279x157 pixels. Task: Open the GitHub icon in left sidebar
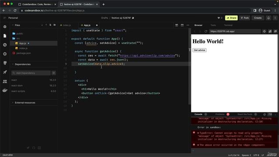point(5,63)
